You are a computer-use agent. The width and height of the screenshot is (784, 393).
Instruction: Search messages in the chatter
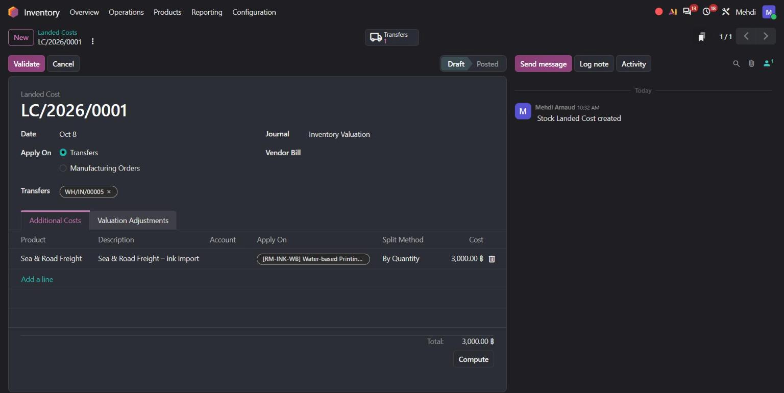[736, 64]
